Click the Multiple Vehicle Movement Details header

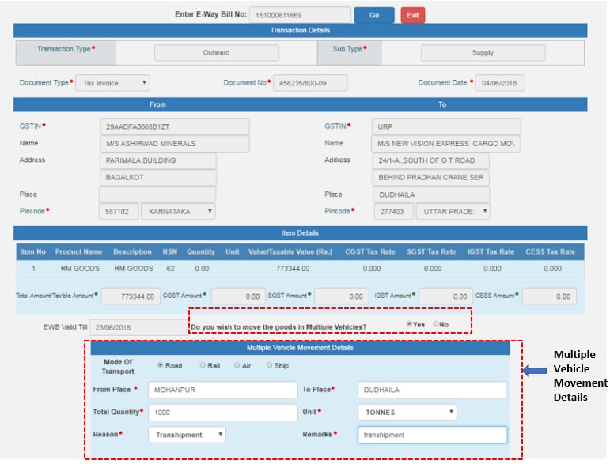pos(300,348)
